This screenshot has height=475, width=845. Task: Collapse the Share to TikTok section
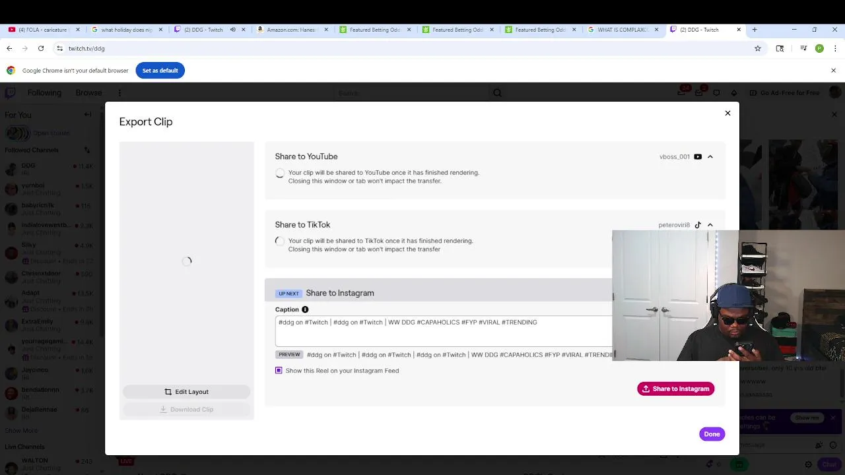point(710,225)
